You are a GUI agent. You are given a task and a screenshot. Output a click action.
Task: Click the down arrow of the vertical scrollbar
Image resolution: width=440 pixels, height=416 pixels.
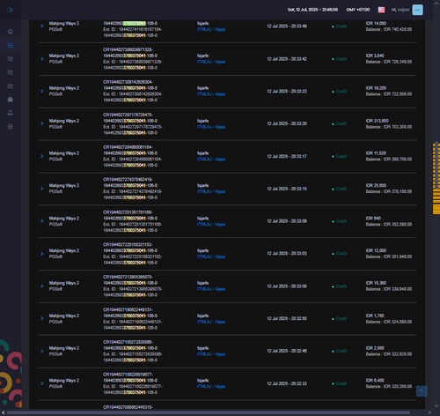tap(436, 406)
